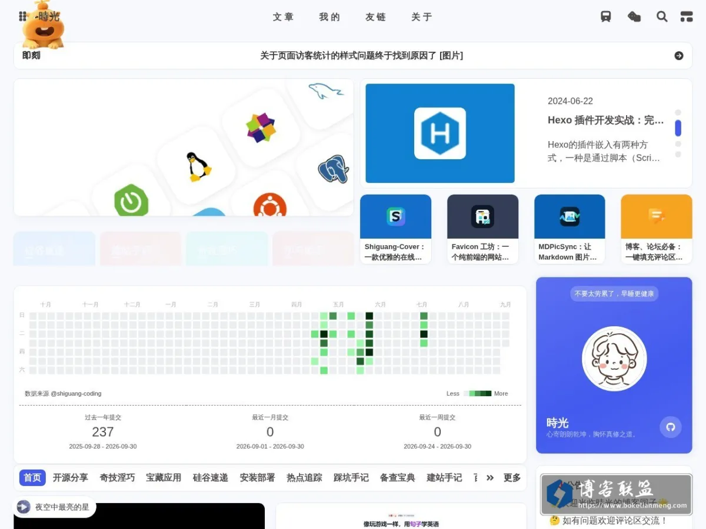Image resolution: width=706 pixels, height=529 pixels.
Task: Click the active blue carousel indicator
Action: point(678,128)
